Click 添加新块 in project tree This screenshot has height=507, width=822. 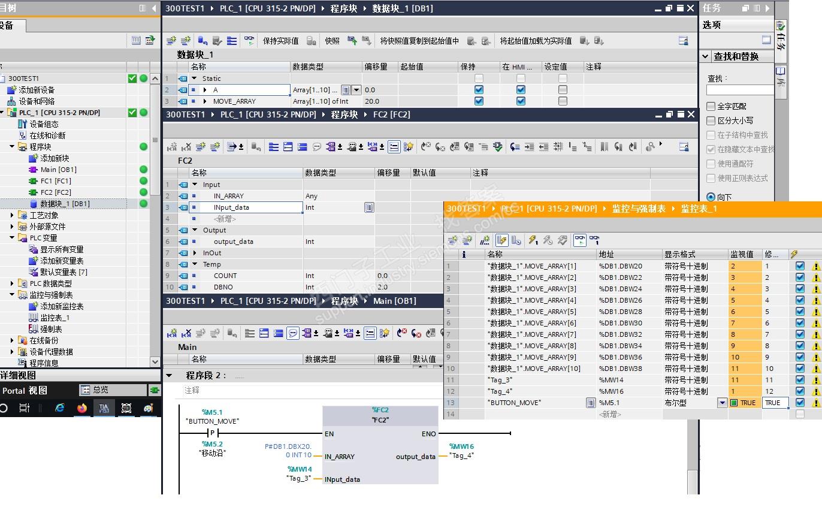coord(55,158)
